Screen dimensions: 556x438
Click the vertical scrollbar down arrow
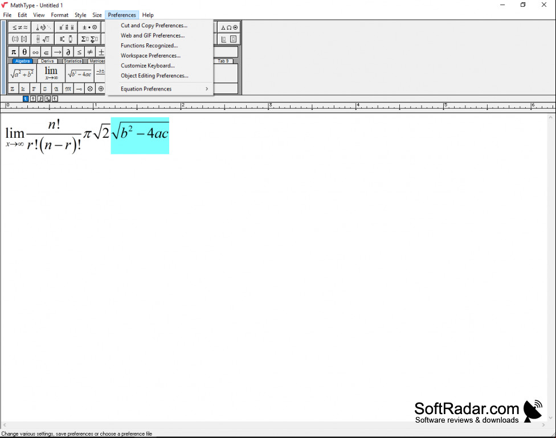[551, 417]
